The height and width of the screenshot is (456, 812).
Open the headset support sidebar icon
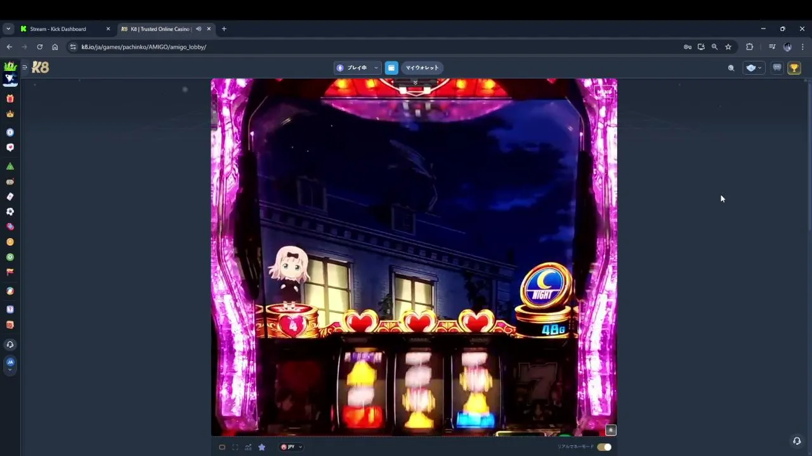[10, 345]
